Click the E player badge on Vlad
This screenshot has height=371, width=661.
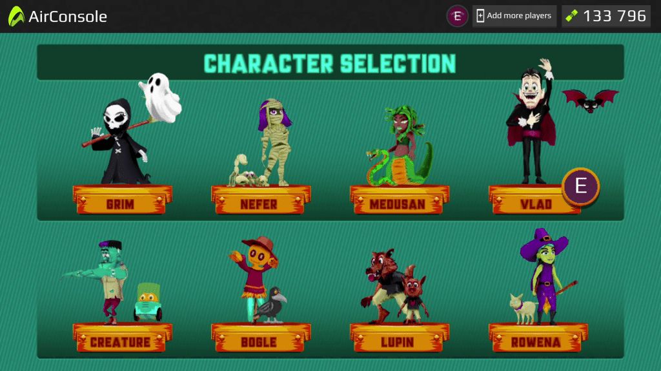tap(580, 186)
